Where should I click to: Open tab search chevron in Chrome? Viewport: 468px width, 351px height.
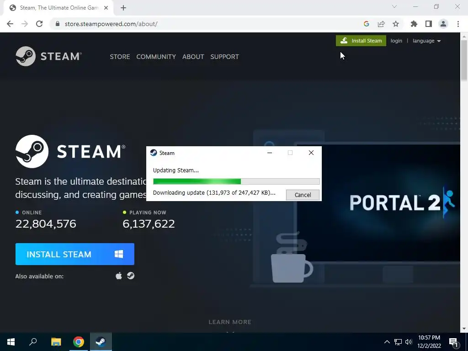tap(394, 6)
